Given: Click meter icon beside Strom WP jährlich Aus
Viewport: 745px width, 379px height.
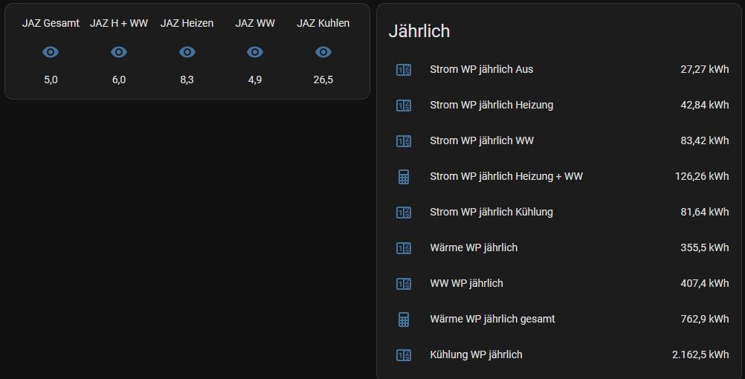Looking at the screenshot, I should point(404,70).
